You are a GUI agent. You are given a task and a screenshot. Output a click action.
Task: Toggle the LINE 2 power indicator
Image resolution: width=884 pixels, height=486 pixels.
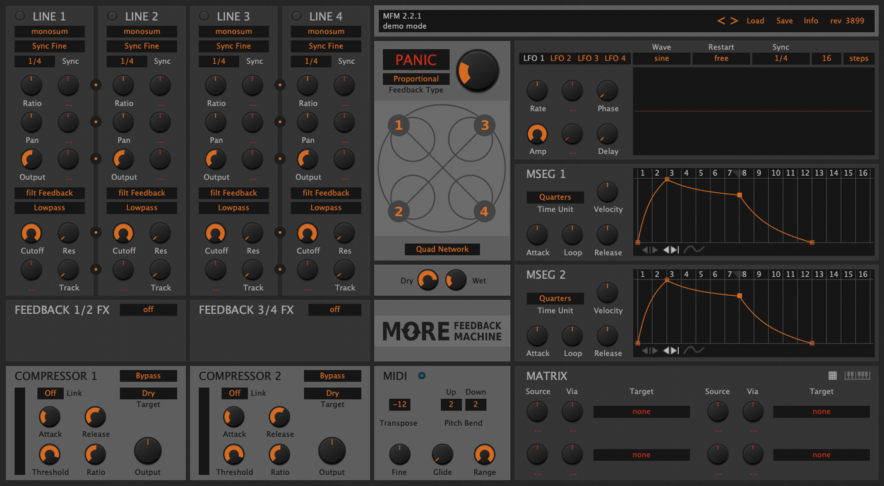point(112,16)
